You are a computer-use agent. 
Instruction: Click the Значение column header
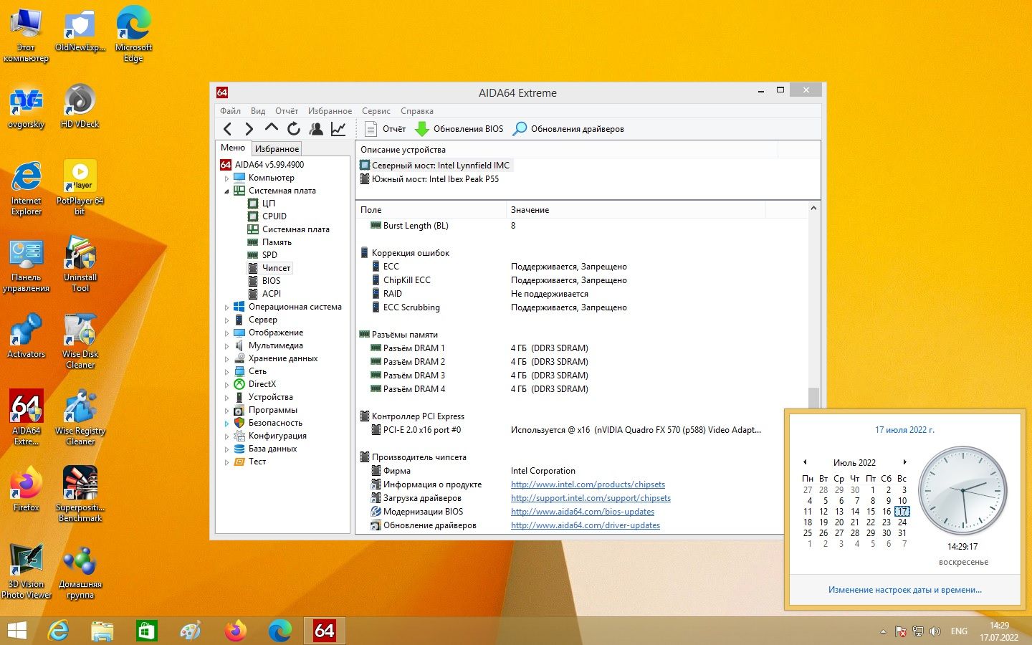[636, 210]
